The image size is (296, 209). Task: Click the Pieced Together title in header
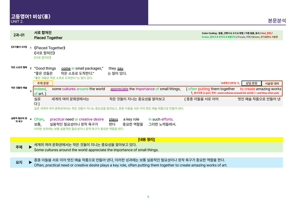click(48, 38)
